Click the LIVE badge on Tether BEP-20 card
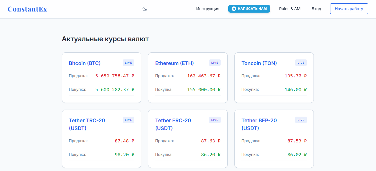Viewport: 376px width, 171px height. point(301,120)
